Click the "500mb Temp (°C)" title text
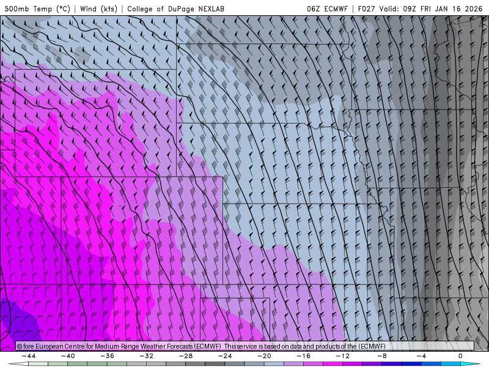Screen dimensions: 489x367 coord(37,9)
